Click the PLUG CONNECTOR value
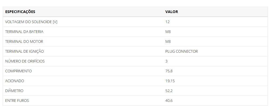The height and width of the screenshot is (112, 270). point(181,51)
